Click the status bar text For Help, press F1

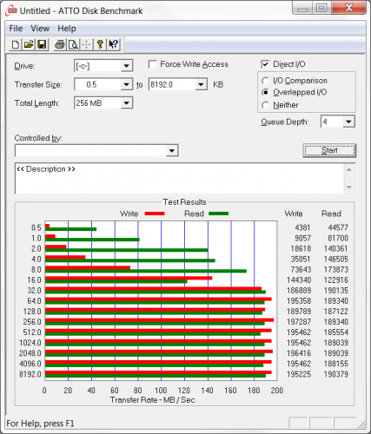(40, 424)
